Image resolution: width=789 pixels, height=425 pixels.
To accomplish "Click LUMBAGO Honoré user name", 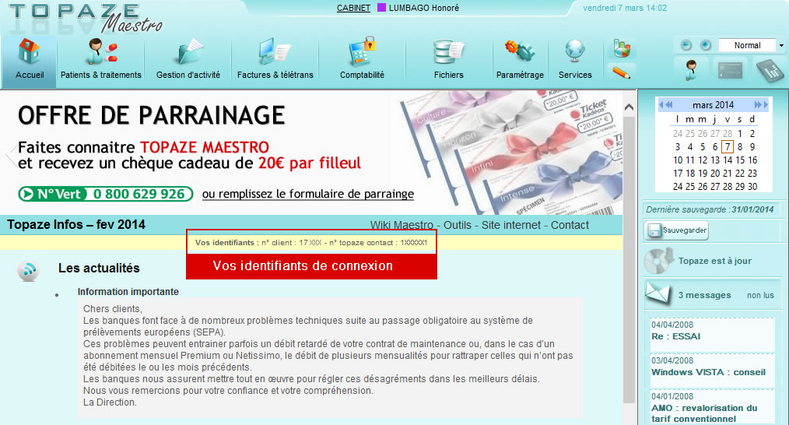I will pyautogui.click(x=424, y=8).
